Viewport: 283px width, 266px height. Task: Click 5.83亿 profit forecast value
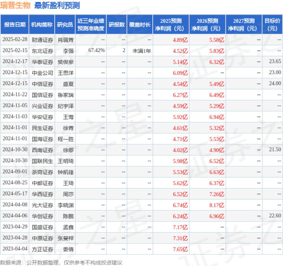tap(216, 51)
